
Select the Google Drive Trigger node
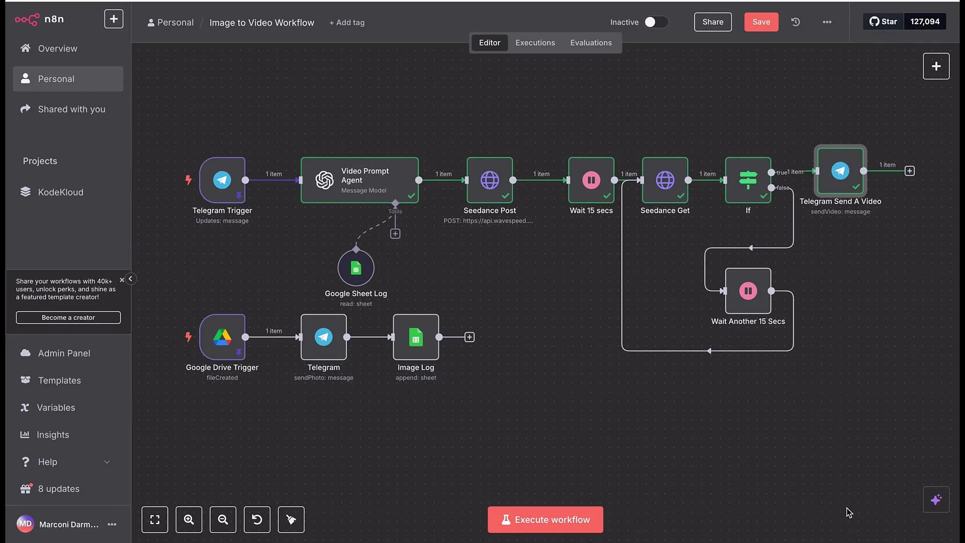pos(222,337)
